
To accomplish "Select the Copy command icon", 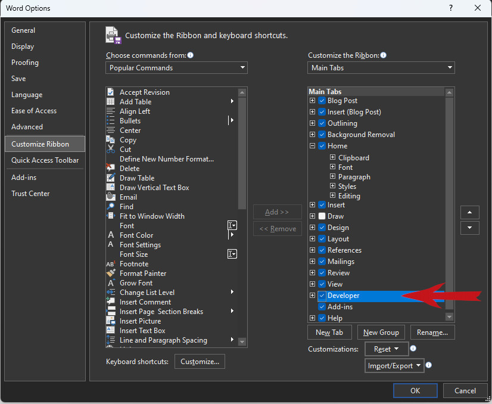I will coord(110,139).
